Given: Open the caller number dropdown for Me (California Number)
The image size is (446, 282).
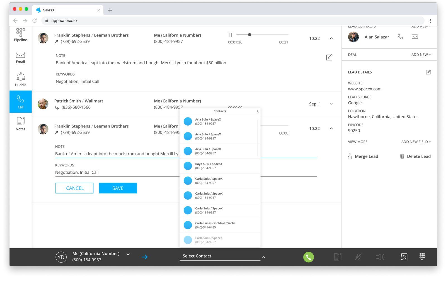Looking at the screenshot, I should click(x=128, y=254).
